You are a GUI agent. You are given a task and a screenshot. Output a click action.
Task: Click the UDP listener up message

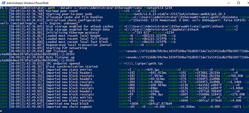pos(59,51)
